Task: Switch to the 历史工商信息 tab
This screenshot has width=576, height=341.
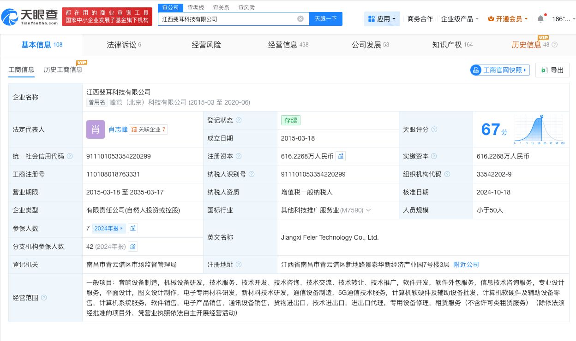Action: [63, 70]
